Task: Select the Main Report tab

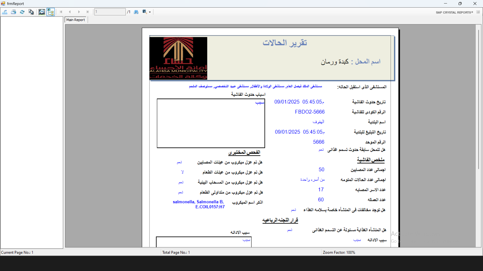Action: pos(76,20)
